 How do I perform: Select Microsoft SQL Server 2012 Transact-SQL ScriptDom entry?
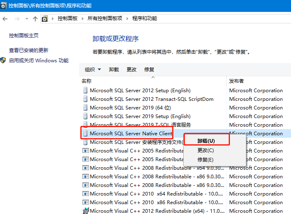point(151,99)
